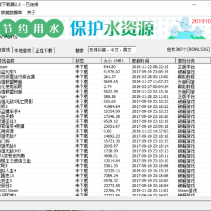211x211 pixels.
Task: Select the size cell 15721.39
Action: [x=111, y=141]
